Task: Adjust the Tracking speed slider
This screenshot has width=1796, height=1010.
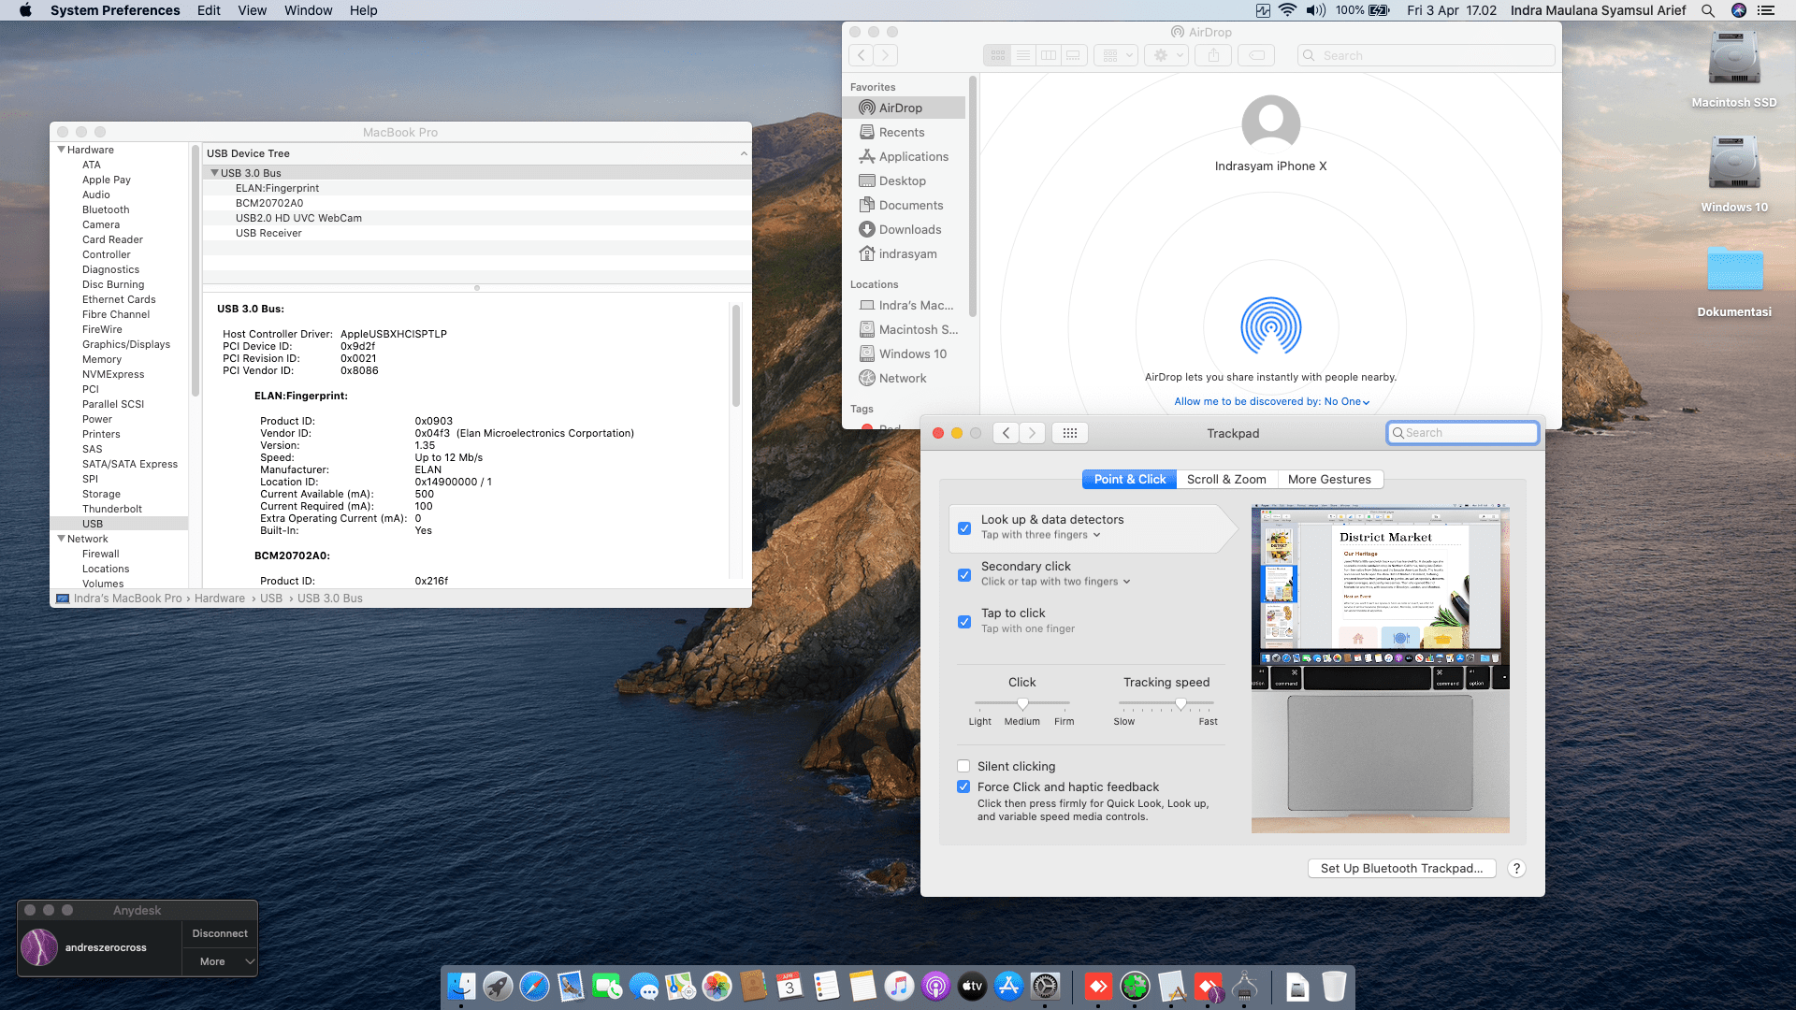Action: pos(1180,703)
